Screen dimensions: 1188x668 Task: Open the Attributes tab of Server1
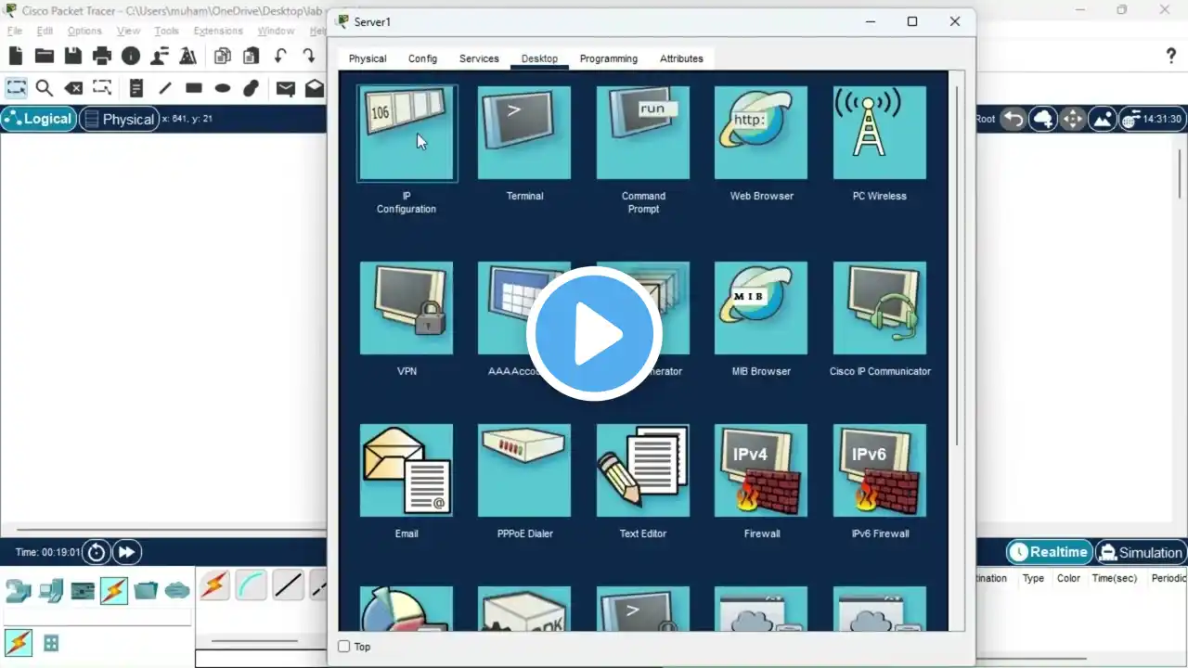pyautogui.click(x=681, y=58)
